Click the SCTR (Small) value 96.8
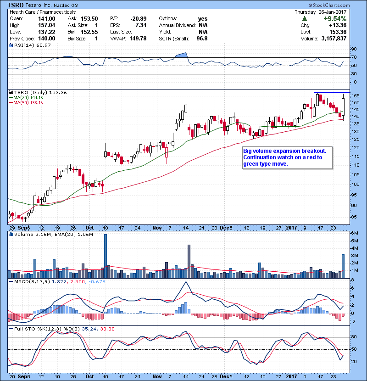Viewport: 367px width, 381px height. 202,39
